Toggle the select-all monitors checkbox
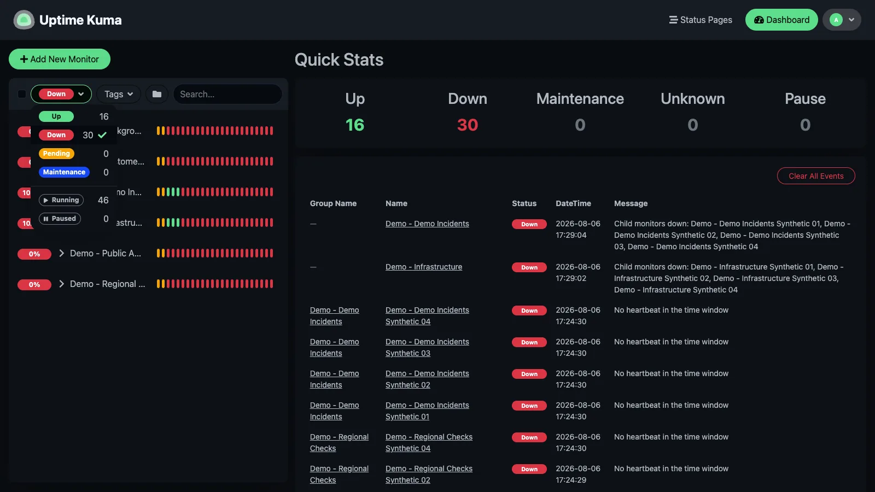Viewport: 875px width, 492px height. pyautogui.click(x=22, y=94)
